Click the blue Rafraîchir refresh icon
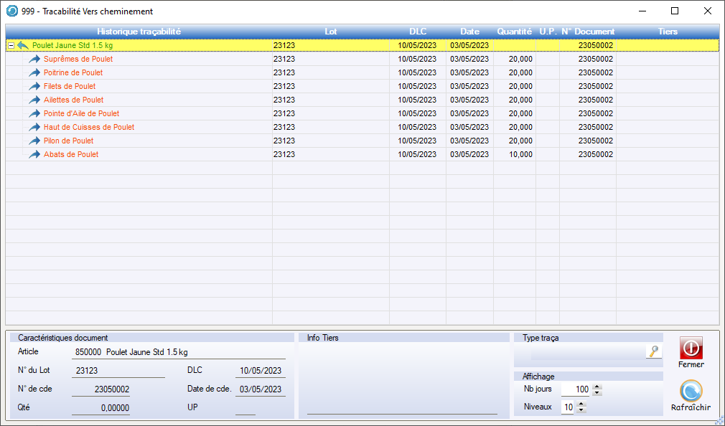725x426 pixels. pos(691,391)
